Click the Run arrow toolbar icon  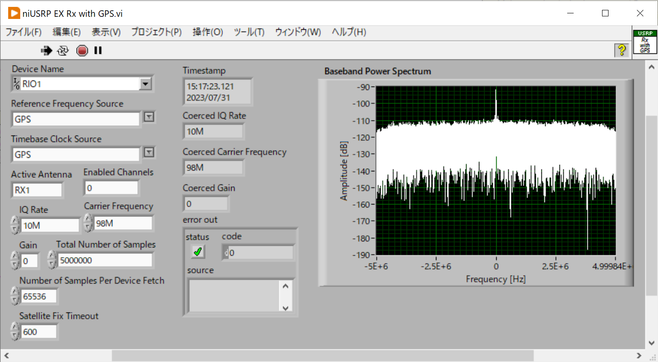click(x=46, y=51)
